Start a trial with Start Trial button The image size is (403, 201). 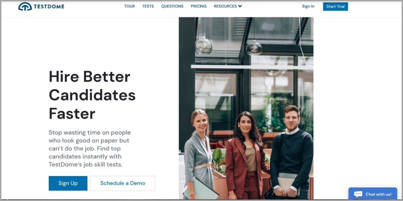335,6
